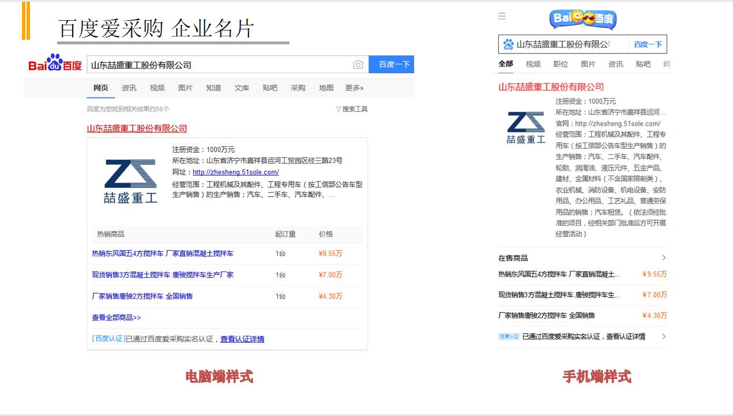Expand the mobile certification details chevron

(663, 336)
